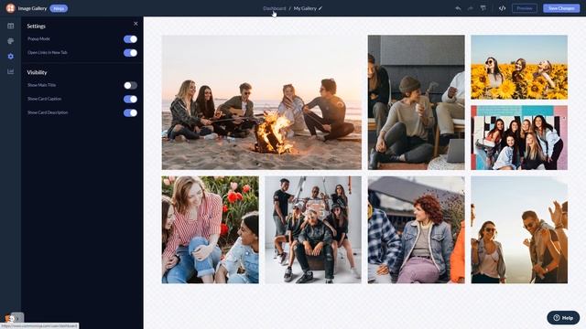Edit gallery name with pencil icon
This screenshot has width=586, height=329.
(x=320, y=8)
